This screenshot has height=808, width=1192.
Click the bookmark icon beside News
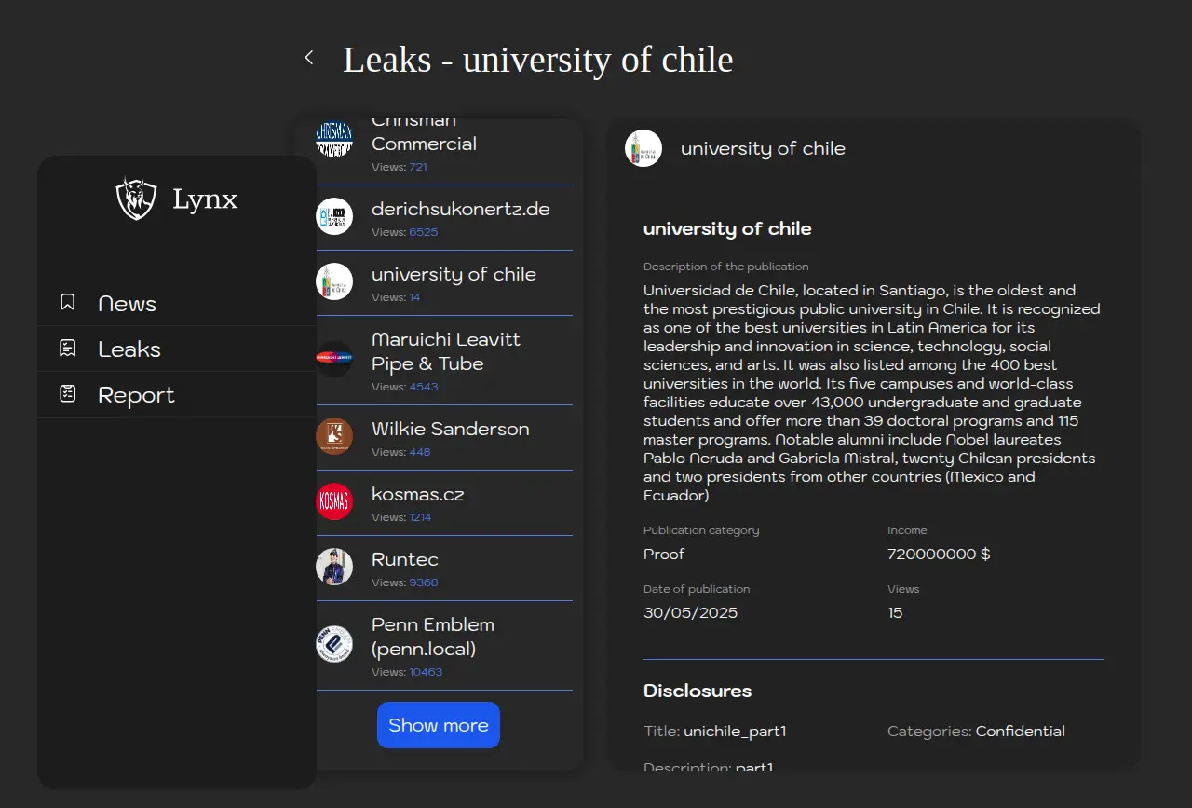67,303
